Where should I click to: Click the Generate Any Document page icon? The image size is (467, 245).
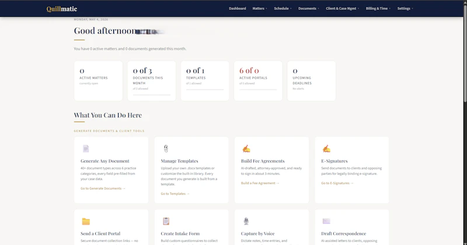tap(86, 148)
